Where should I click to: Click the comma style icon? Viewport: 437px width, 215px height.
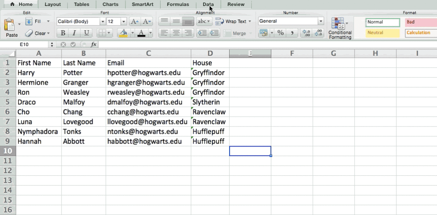click(292, 32)
